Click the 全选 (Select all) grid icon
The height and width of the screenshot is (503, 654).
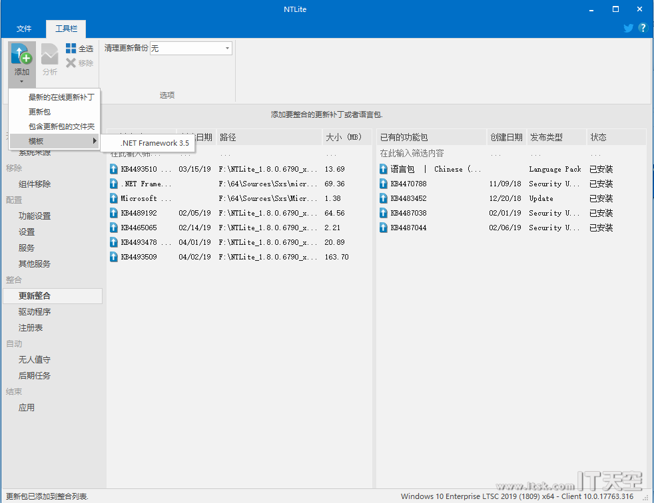click(71, 49)
